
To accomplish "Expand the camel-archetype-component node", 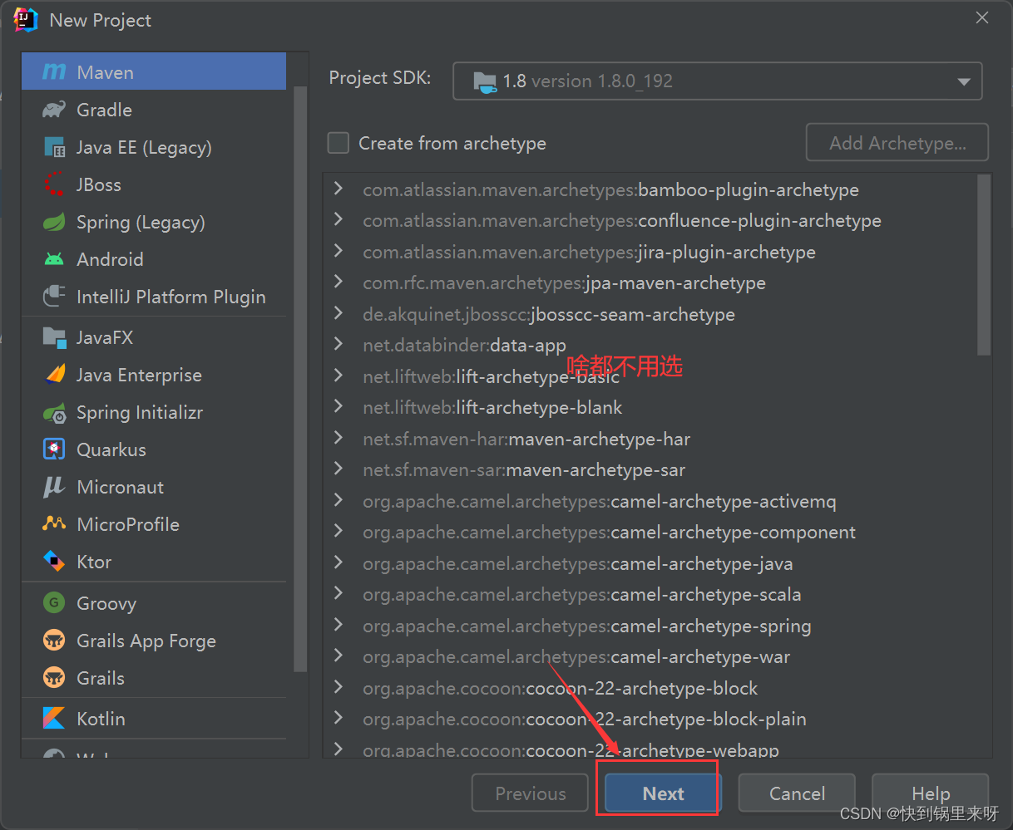I will click(338, 531).
